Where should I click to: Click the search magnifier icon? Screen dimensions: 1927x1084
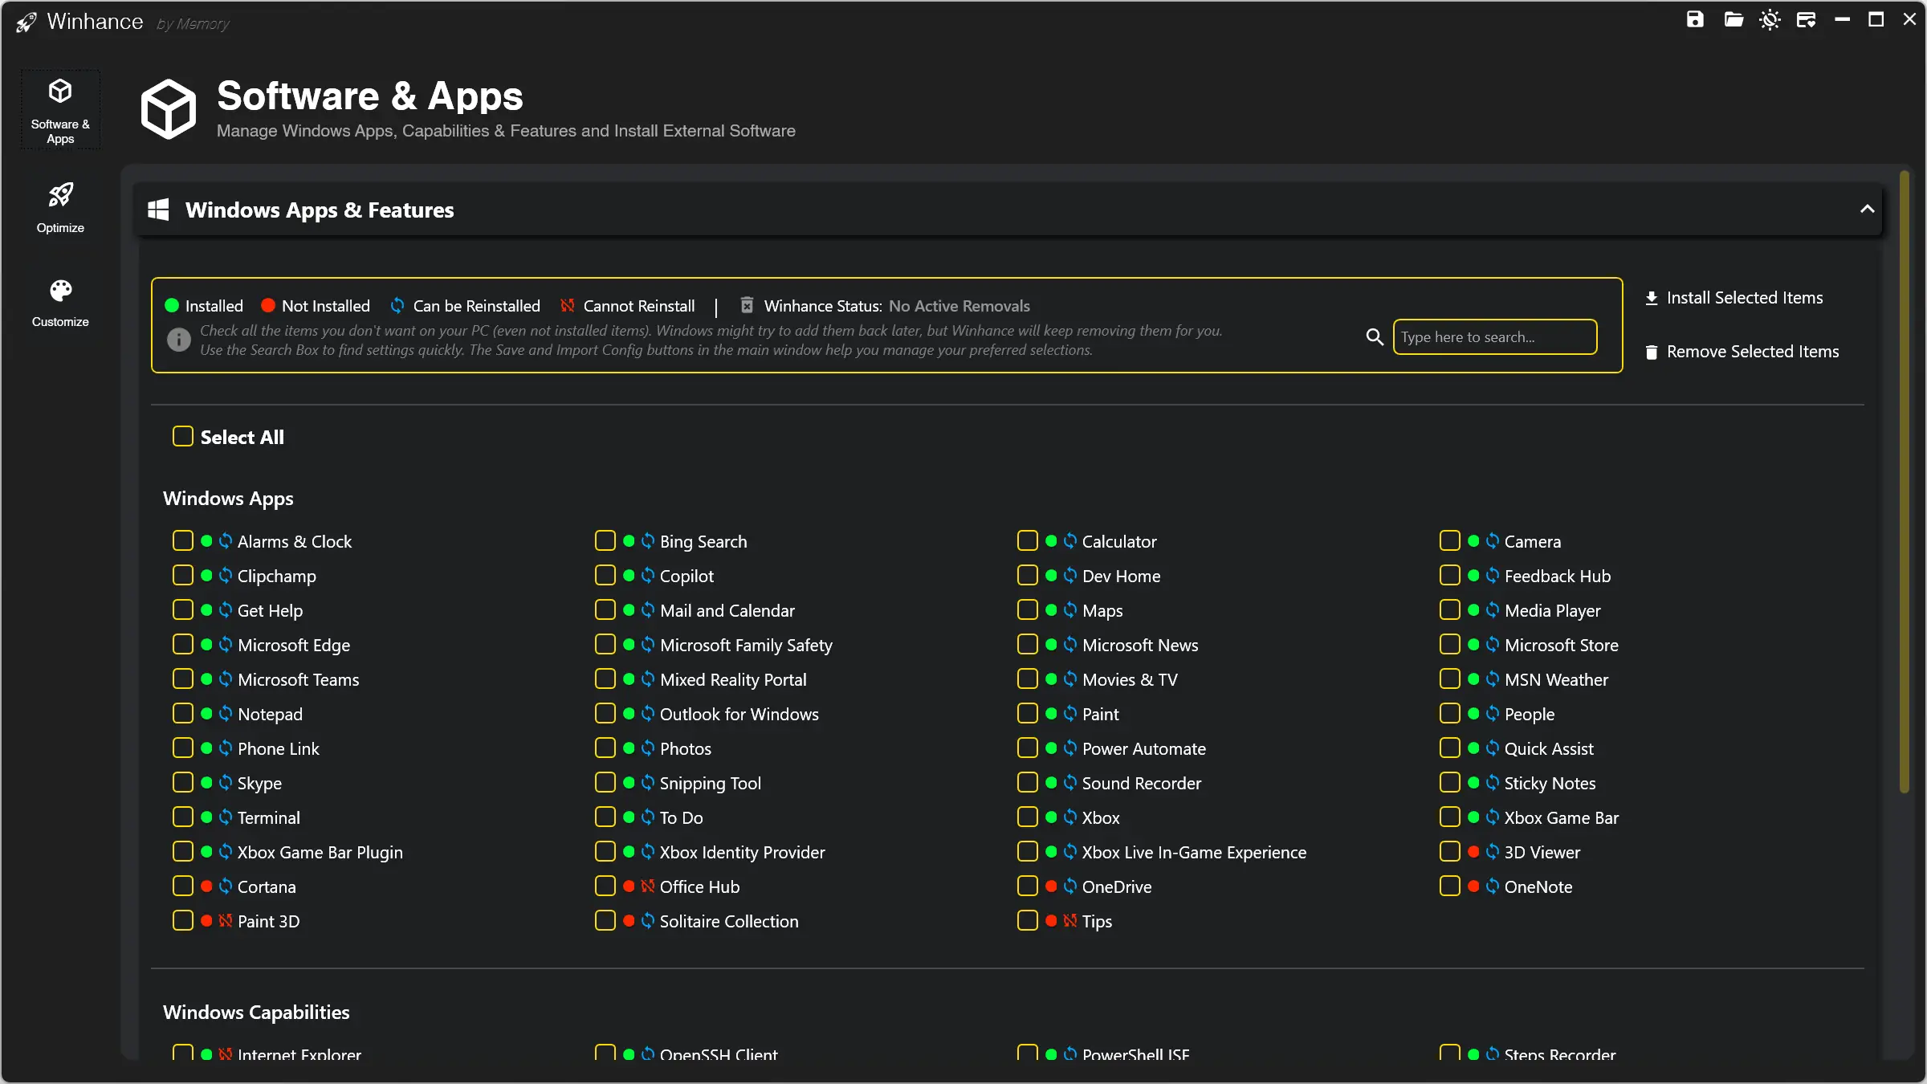tap(1375, 337)
